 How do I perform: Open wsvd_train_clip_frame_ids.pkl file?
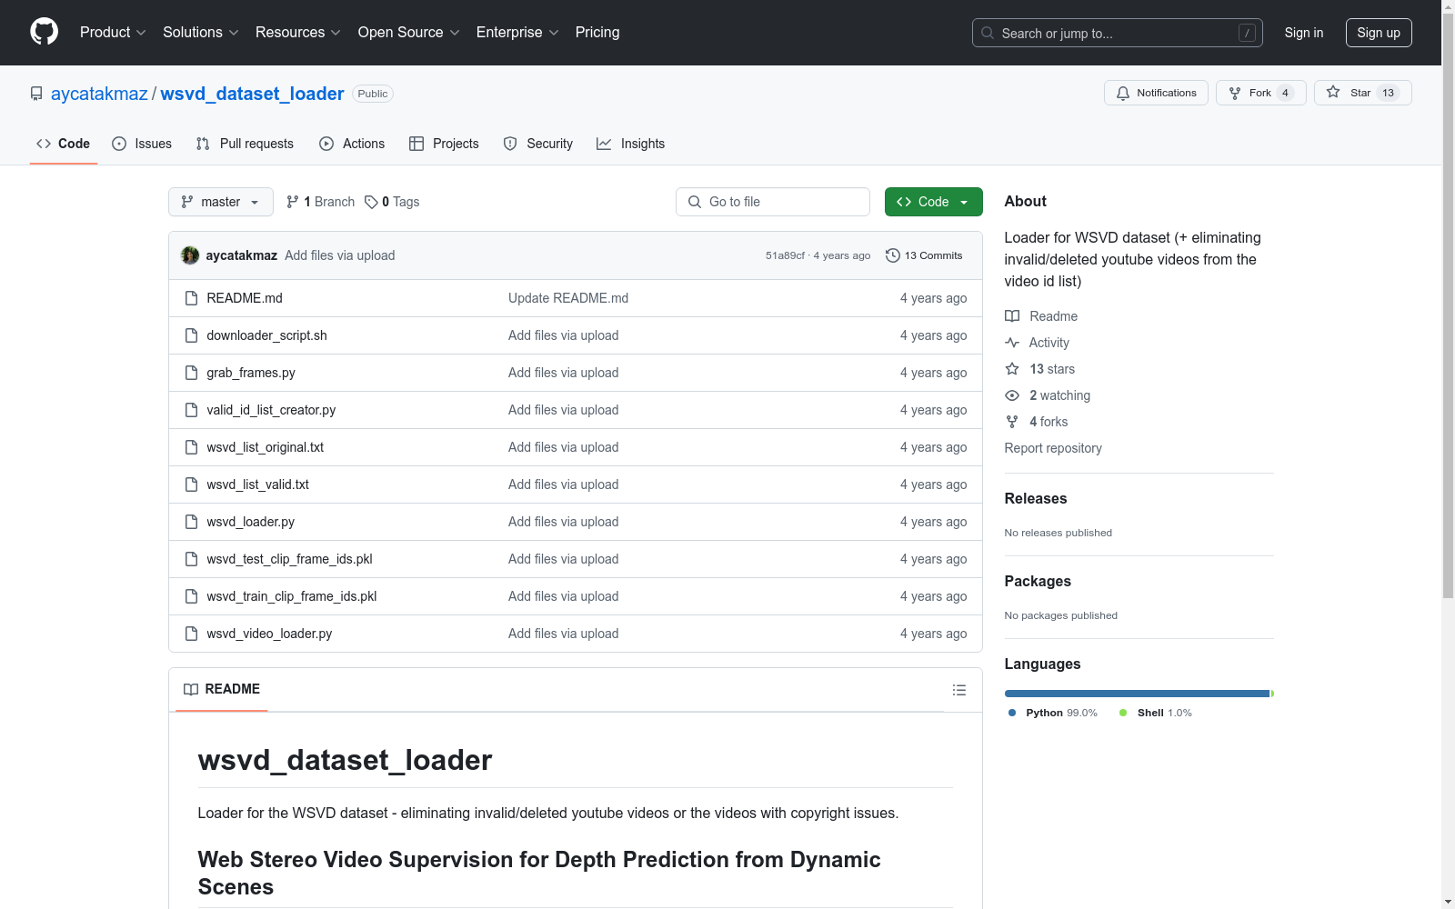(x=291, y=596)
